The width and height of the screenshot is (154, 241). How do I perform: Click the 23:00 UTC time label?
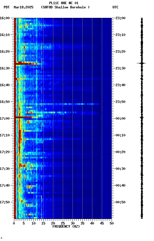coord(121,18)
